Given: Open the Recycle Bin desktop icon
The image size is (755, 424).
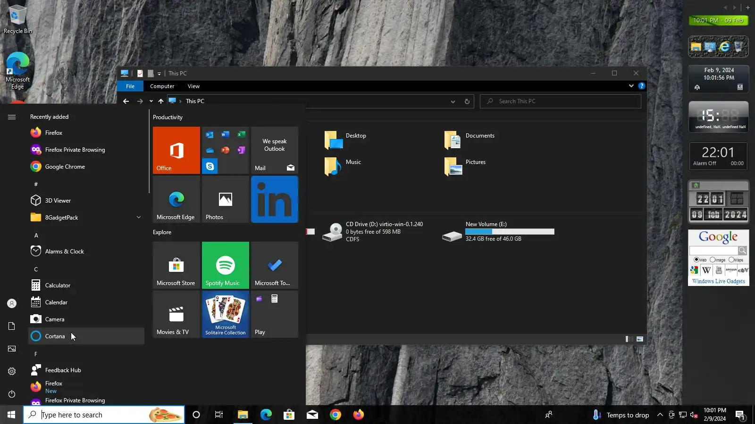Looking at the screenshot, I should pos(17,19).
